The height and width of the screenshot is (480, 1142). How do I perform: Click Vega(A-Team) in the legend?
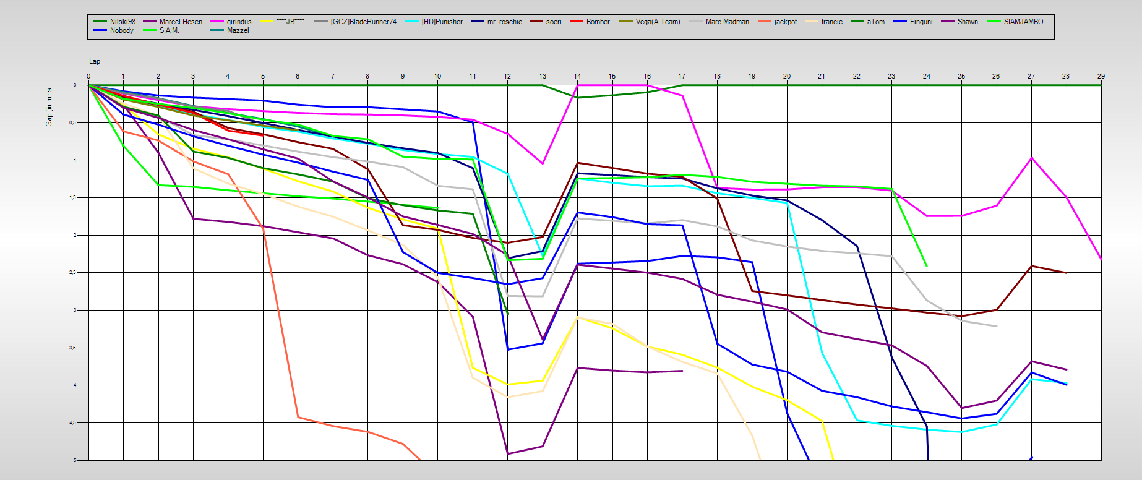pyautogui.click(x=657, y=22)
